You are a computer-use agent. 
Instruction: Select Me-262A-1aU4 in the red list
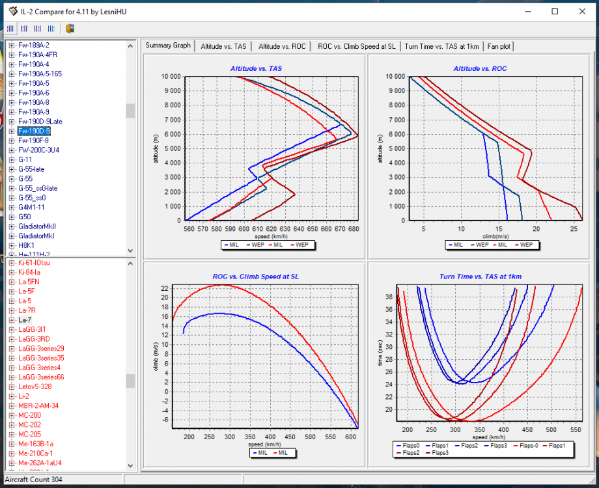pyautogui.click(x=40, y=463)
